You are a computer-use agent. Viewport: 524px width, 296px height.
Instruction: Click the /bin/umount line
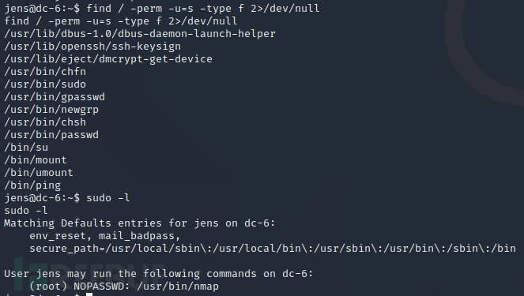39,173
